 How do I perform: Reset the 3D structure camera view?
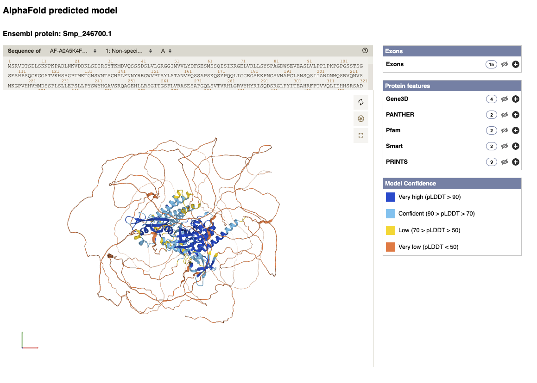click(x=361, y=102)
